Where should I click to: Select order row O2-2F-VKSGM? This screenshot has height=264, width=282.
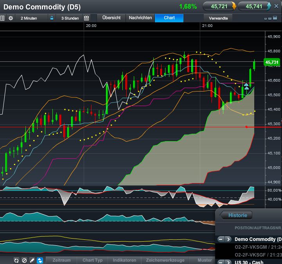click(248, 247)
